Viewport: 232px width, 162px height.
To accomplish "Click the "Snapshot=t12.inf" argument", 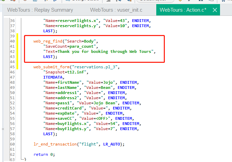I will pyautogui.click(x=66, y=72).
